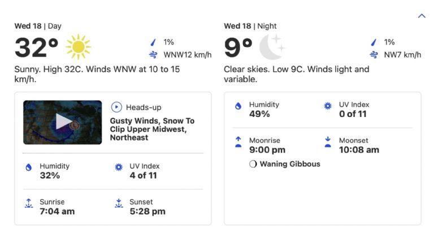
Task: Click the Wed 18 Night heading
Action: coord(250,26)
